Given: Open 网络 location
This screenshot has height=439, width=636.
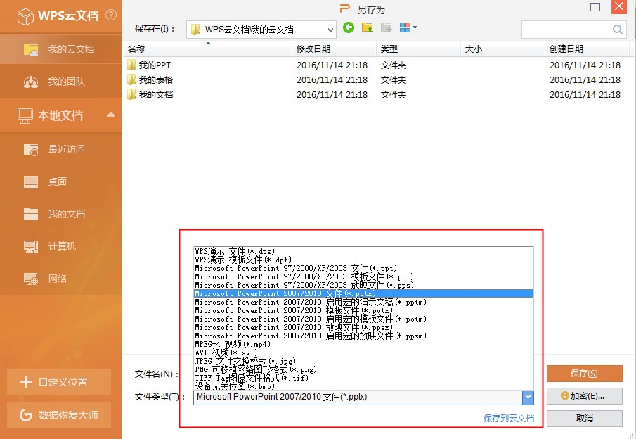Looking at the screenshot, I should 61,279.
